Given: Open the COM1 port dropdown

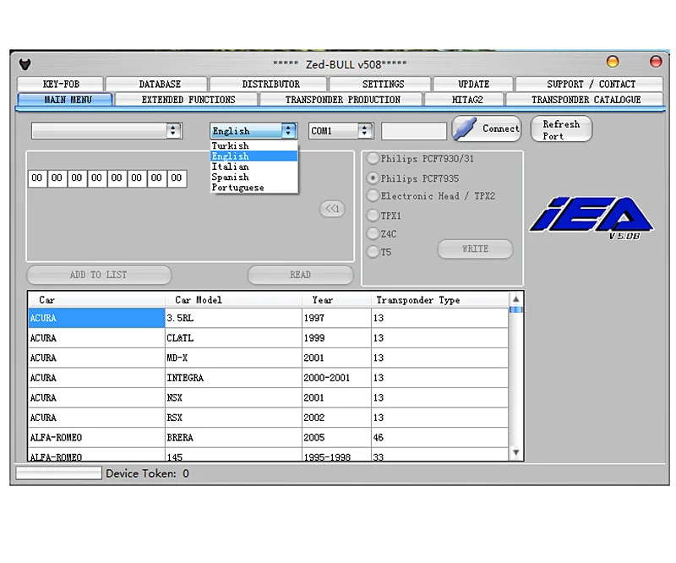Looking at the screenshot, I should (364, 131).
